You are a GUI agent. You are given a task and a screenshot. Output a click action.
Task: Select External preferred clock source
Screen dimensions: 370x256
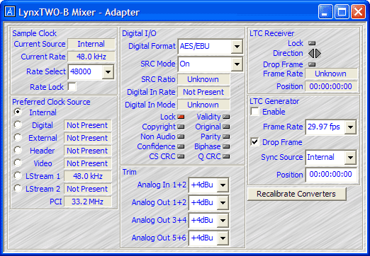[18, 137]
